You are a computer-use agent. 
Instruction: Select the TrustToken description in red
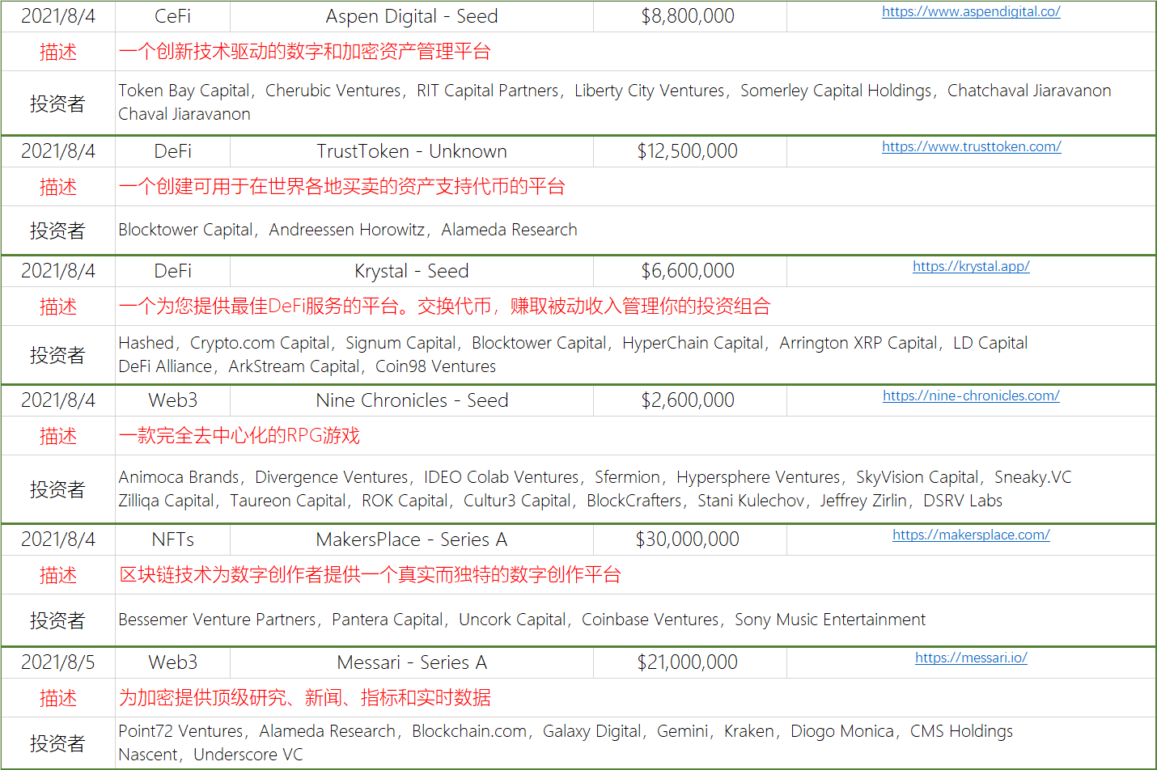(x=341, y=187)
